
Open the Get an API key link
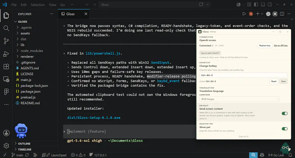point(281,46)
